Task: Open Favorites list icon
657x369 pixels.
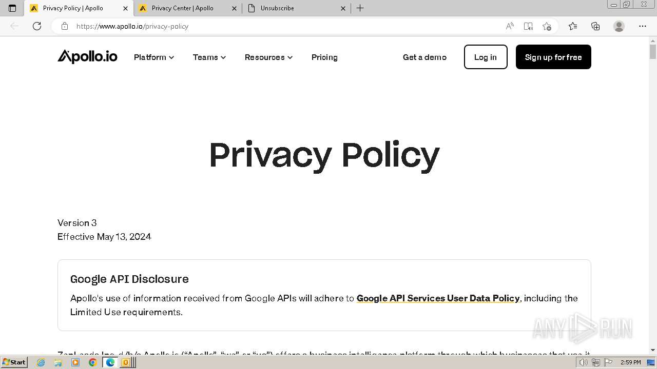Action: click(573, 26)
